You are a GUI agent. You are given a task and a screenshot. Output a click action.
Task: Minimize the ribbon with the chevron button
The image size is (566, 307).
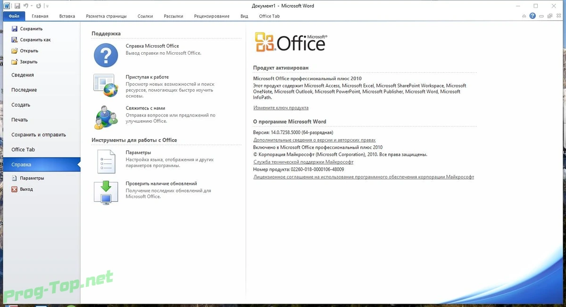point(524,16)
